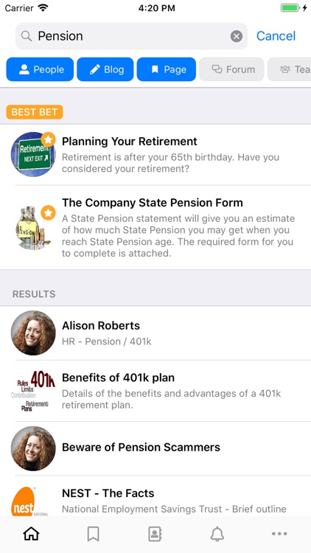Open Benefits of 401k plan result
The image size is (311, 553).
[155, 391]
